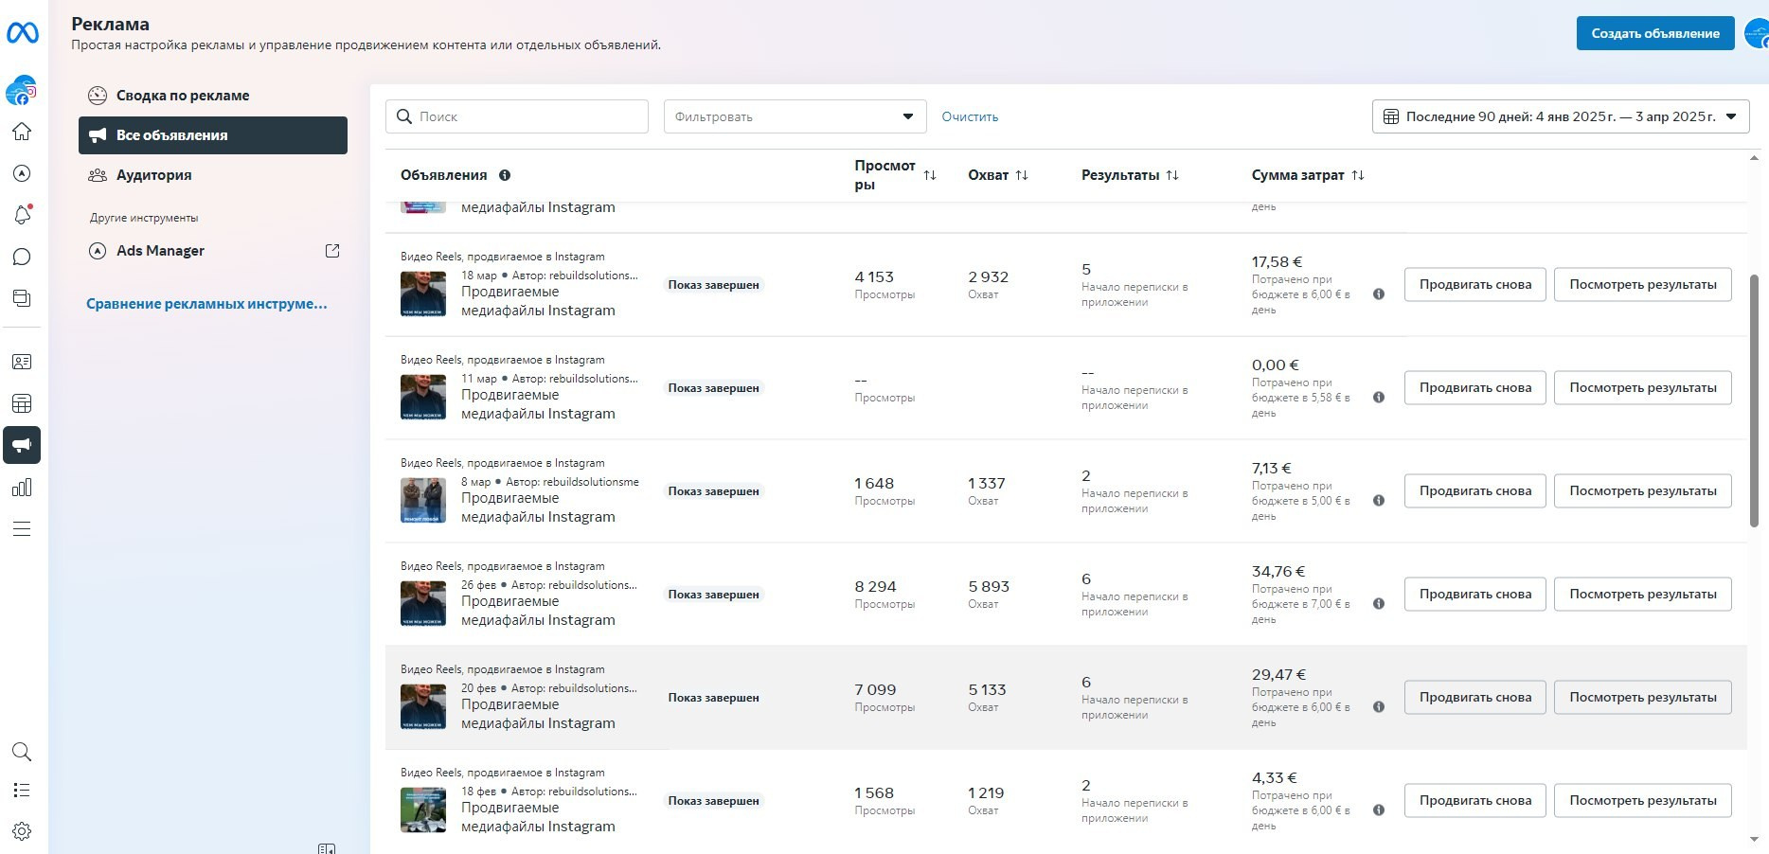Select Сводка по рекламе menu item
Screen dimensions: 1769x854
coord(183,96)
